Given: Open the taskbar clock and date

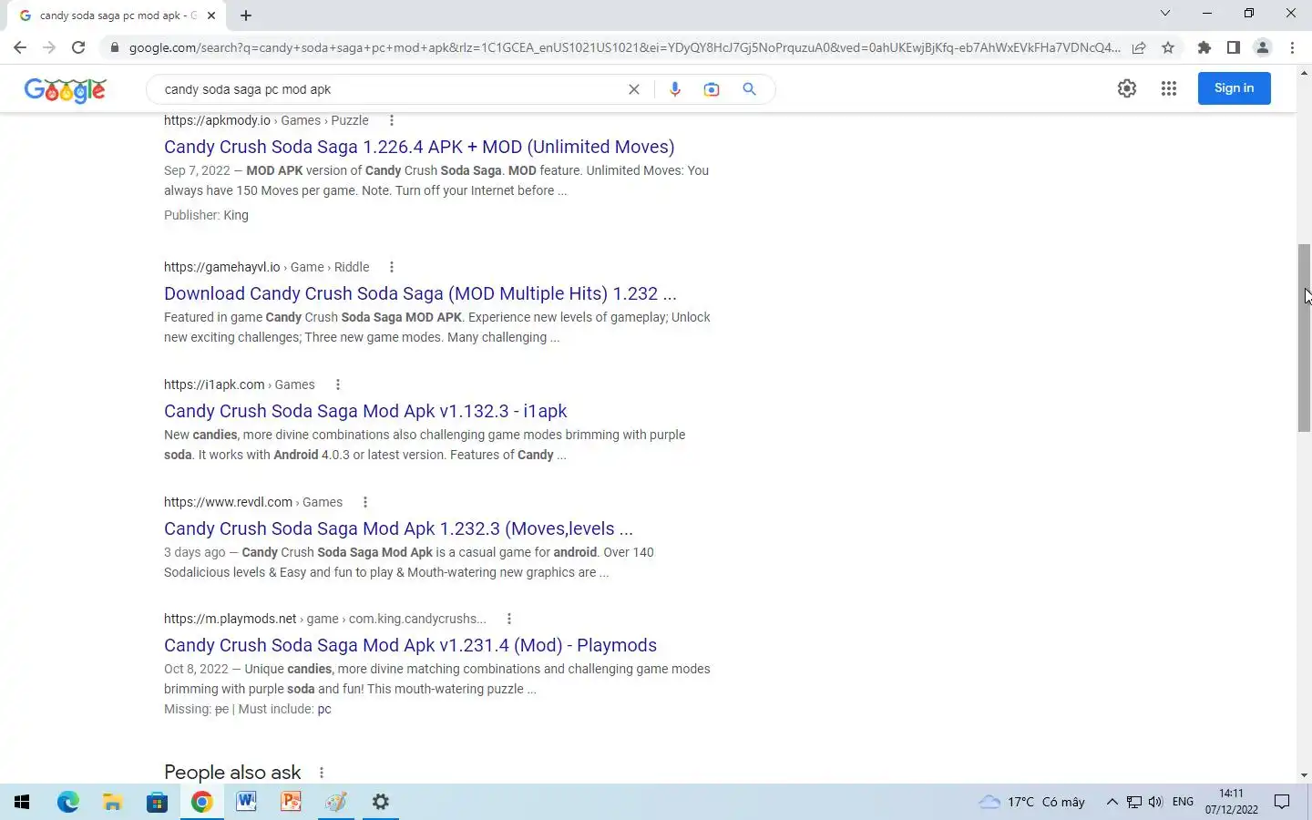Looking at the screenshot, I should pyautogui.click(x=1231, y=802).
